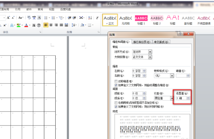This screenshot has height=139, width=214.
Task: Click the Bullets list icon
Action: [x=46, y=18]
